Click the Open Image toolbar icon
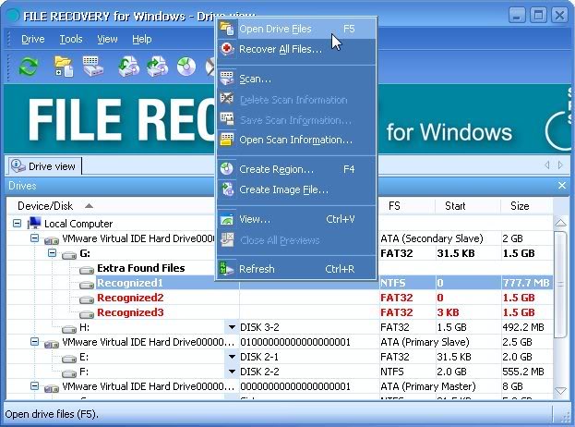 (x=158, y=67)
